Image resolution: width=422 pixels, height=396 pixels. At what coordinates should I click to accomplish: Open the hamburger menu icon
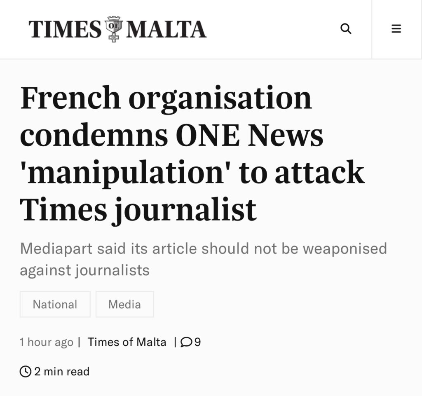(x=396, y=28)
